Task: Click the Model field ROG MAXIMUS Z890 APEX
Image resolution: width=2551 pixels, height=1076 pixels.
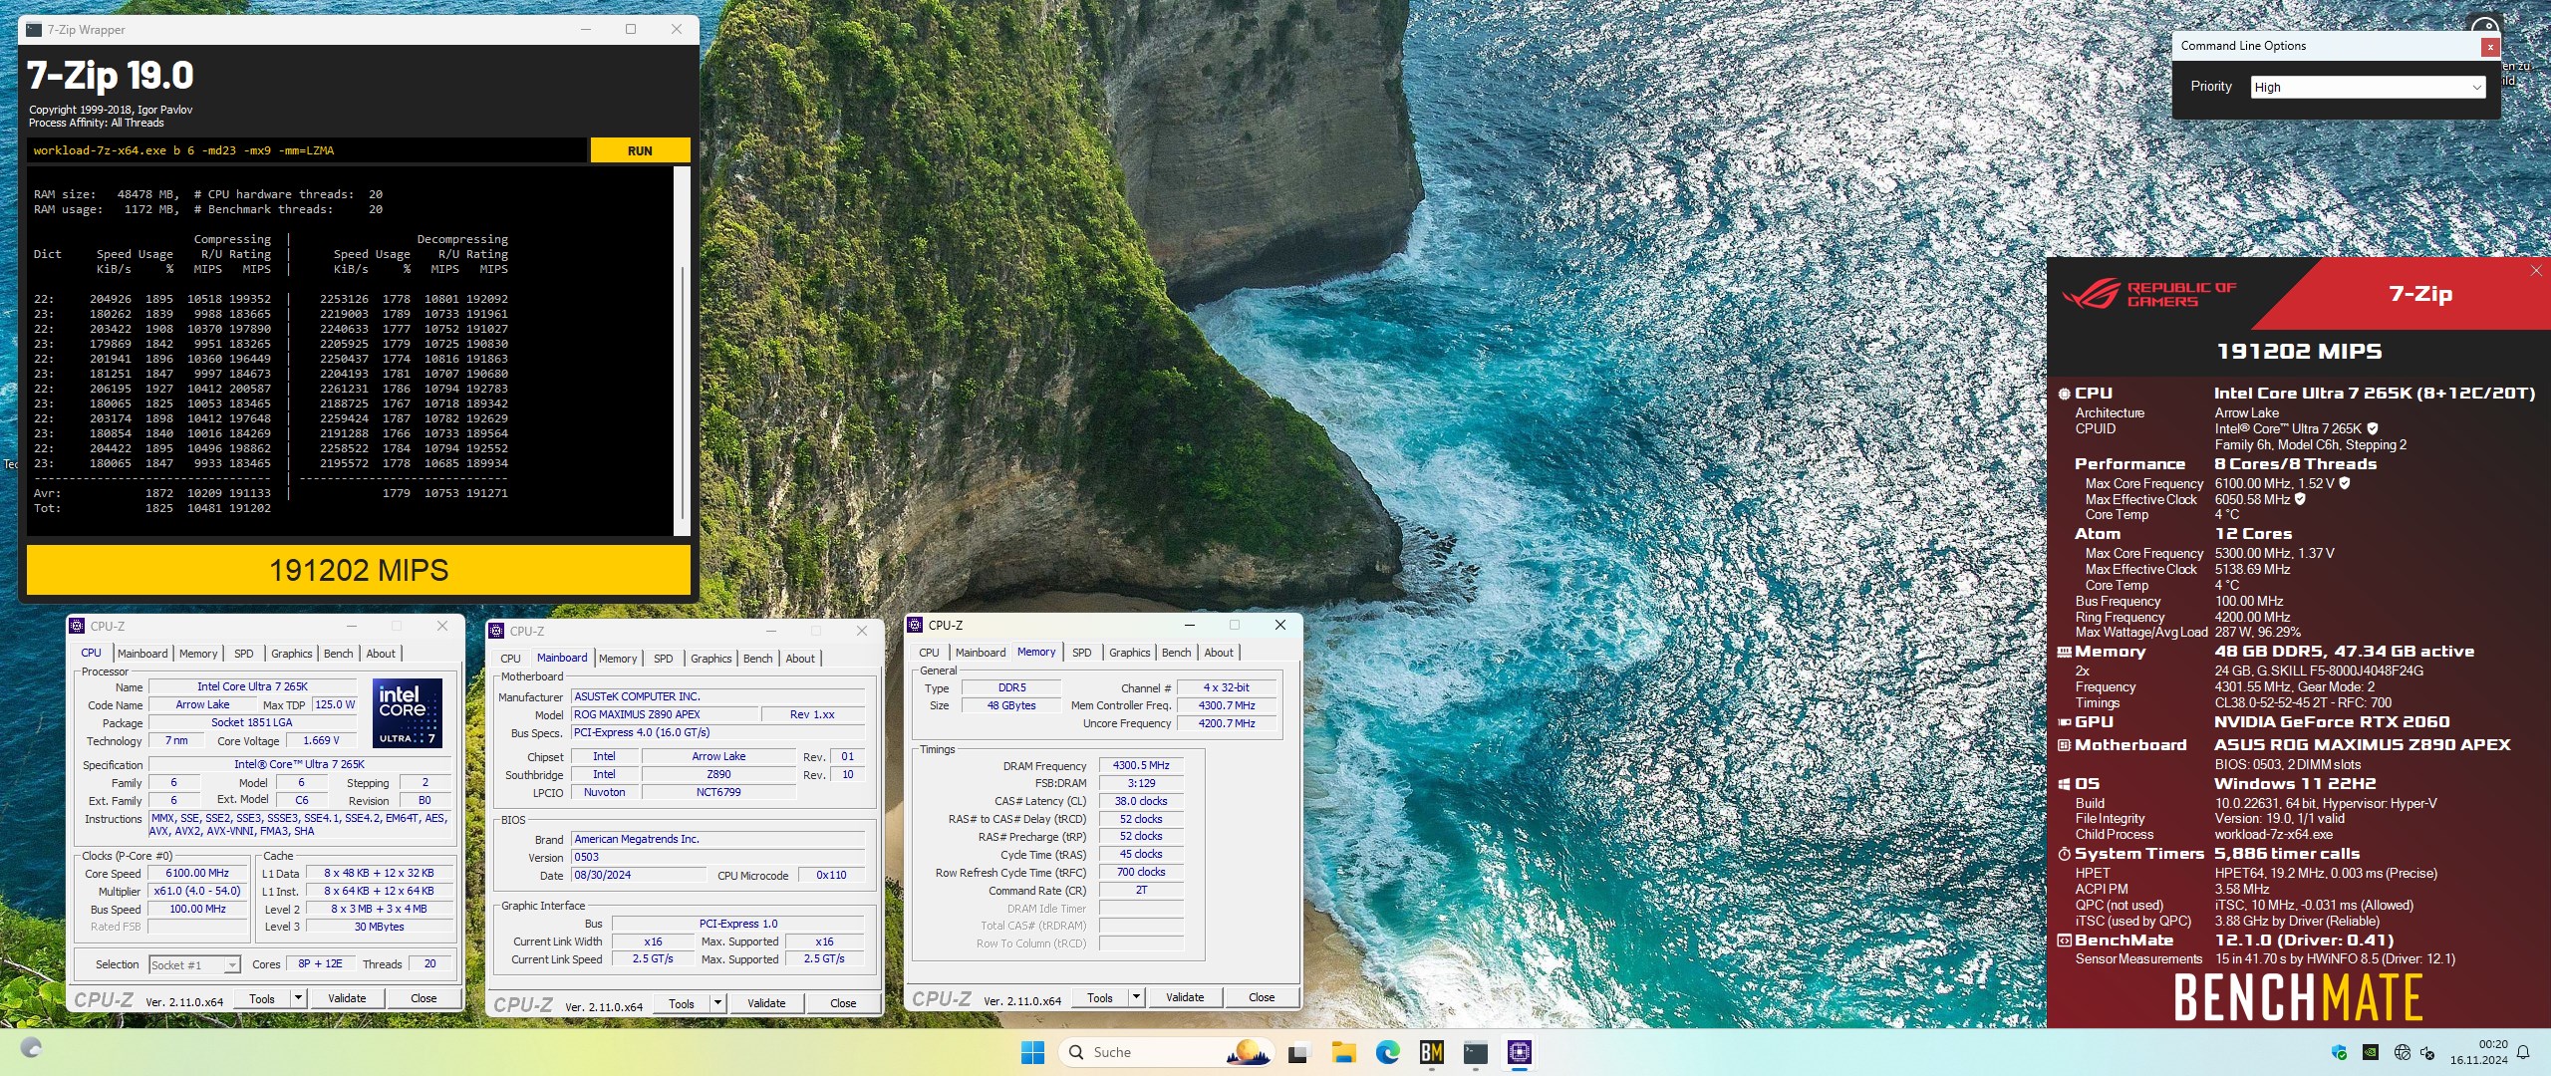Action: (x=665, y=714)
